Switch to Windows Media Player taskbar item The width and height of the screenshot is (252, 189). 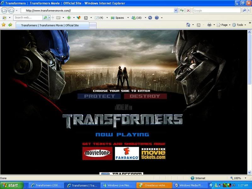coord(190,185)
